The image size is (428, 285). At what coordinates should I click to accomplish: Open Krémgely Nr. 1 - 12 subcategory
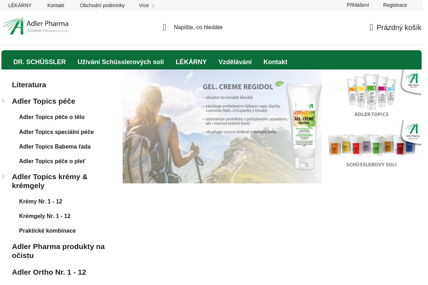click(45, 216)
